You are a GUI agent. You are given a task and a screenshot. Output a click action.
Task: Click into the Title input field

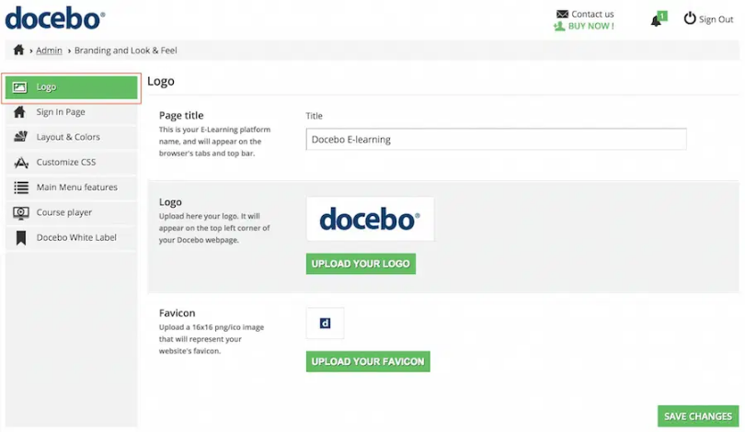pyautogui.click(x=496, y=139)
